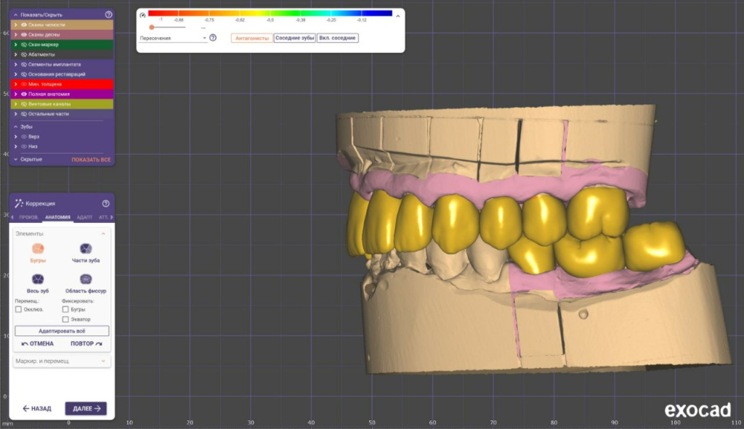Pick the Область фиссур element icon
Viewport: 744px width, 429px height.
[86, 279]
